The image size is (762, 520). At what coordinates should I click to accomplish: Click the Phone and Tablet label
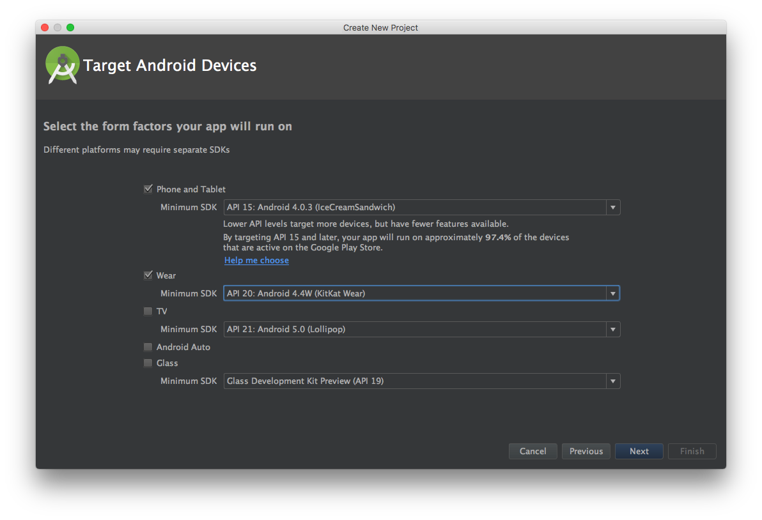coord(191,189)
